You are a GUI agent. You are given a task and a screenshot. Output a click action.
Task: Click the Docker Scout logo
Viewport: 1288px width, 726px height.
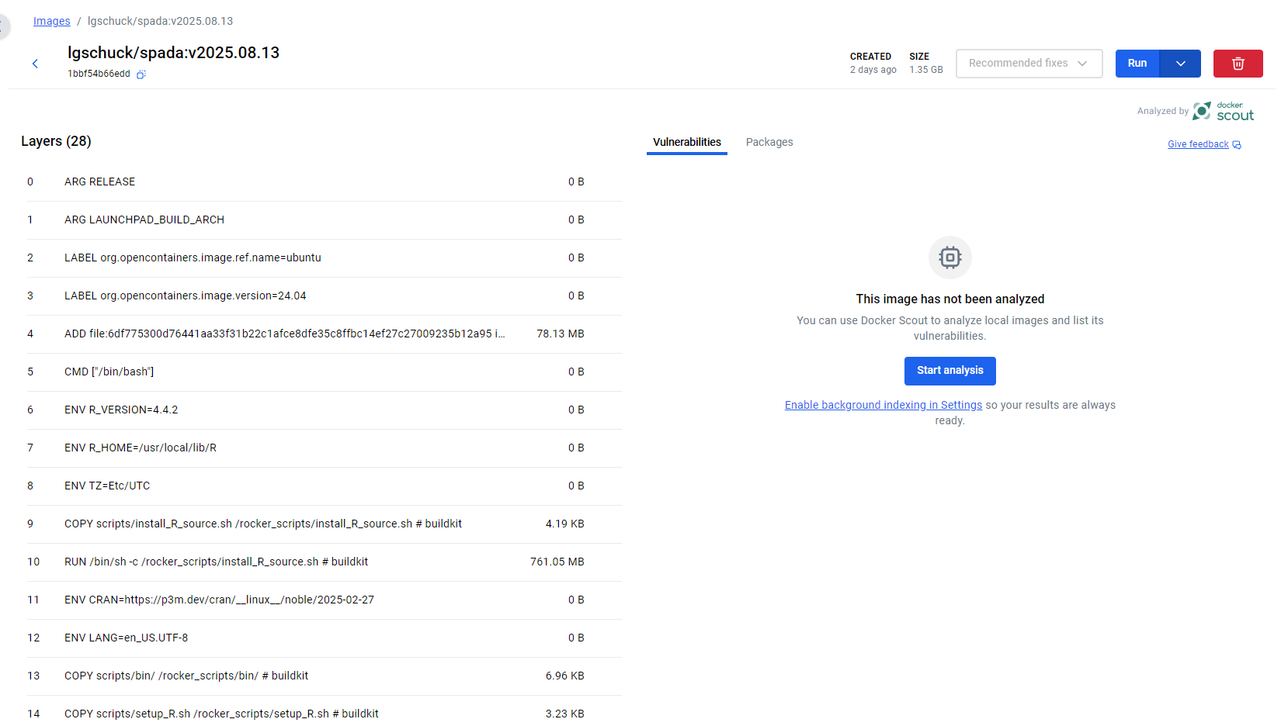pyautogui.click(x=1223, y=112)
